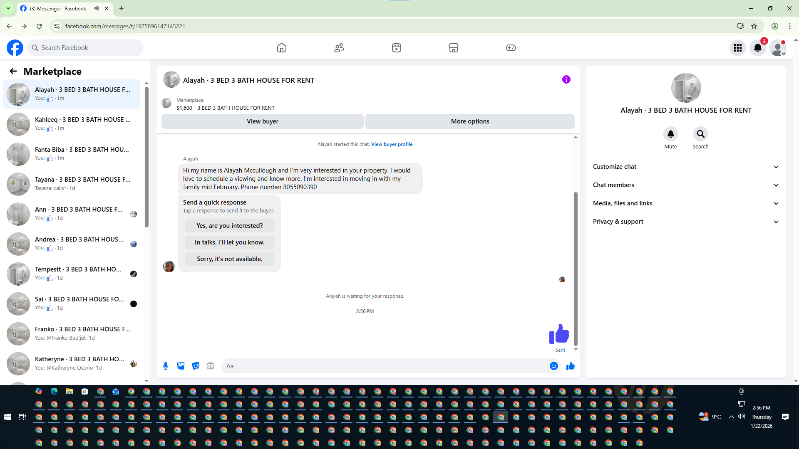This screenshot has height=449, width=799.
Task: Open the Sal conversation
Action: tap(72, 304)
